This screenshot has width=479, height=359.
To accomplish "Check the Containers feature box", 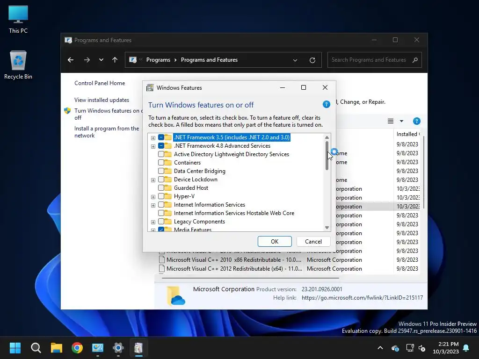I will point(161,162).
